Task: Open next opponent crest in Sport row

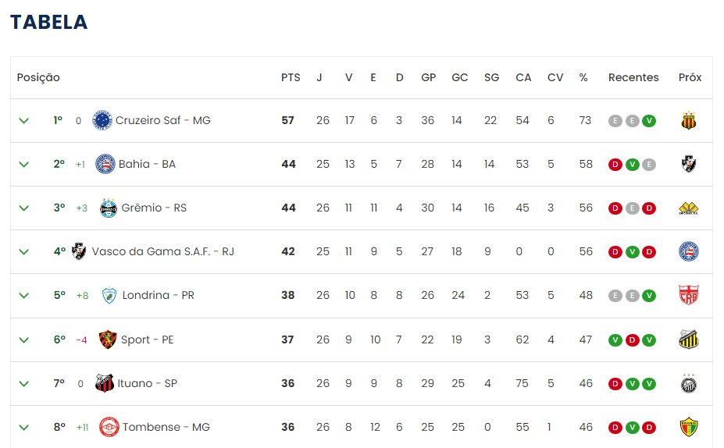Action: pyautogui.click(x=690, y=340)
